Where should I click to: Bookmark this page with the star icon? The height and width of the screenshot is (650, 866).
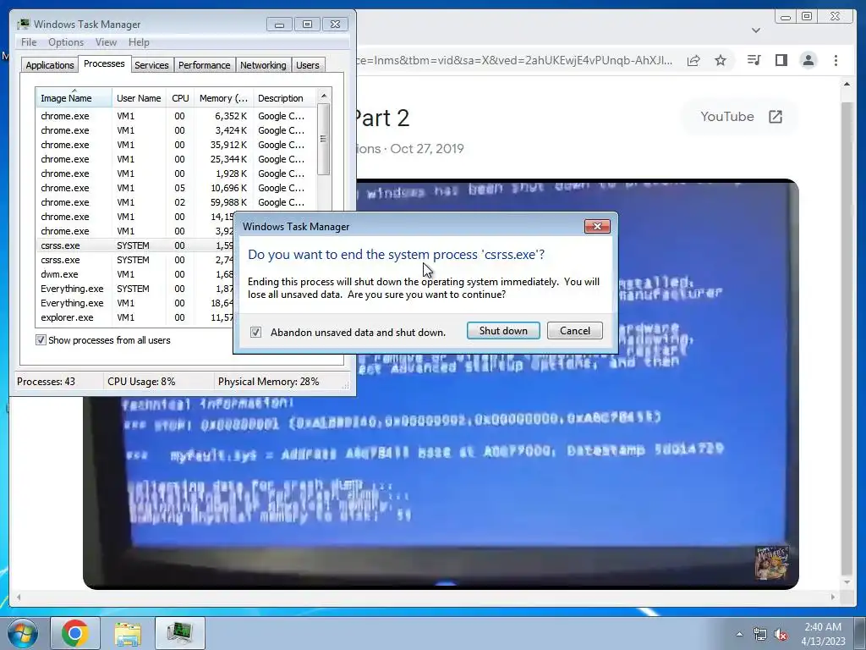click(x=721, y=60)
